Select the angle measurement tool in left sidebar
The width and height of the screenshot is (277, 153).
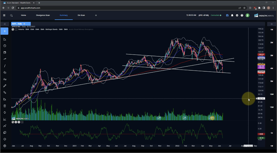5,99
